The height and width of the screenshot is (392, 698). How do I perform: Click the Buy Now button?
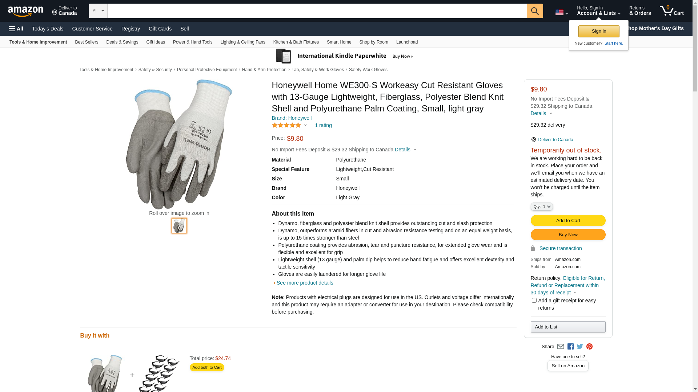pyautogui.click(x=568, y=235)
